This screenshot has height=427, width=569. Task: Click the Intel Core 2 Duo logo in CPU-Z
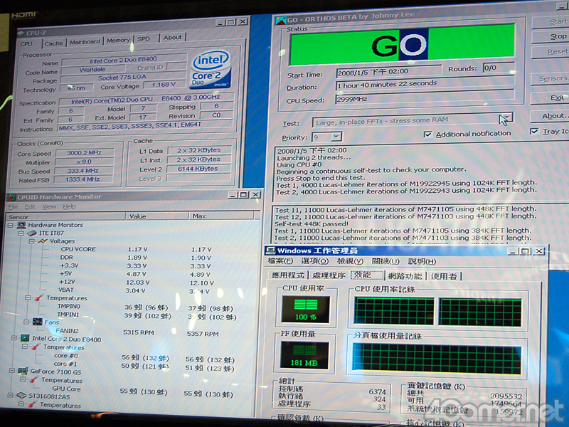pyautogui.click(x=211, y=70)
